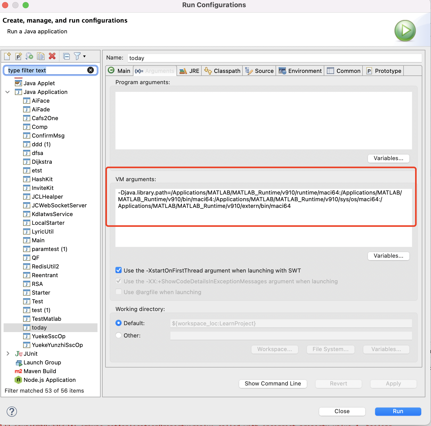Click the green Run arrow icon in header

coord(405,31)
